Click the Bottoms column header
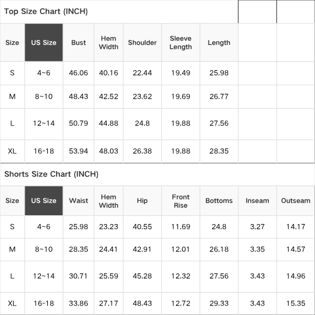This screenshot has height=315, width=315. pos(219,201)
